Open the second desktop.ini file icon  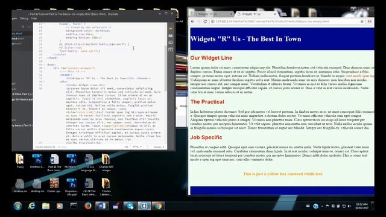(x=37, y=186)
